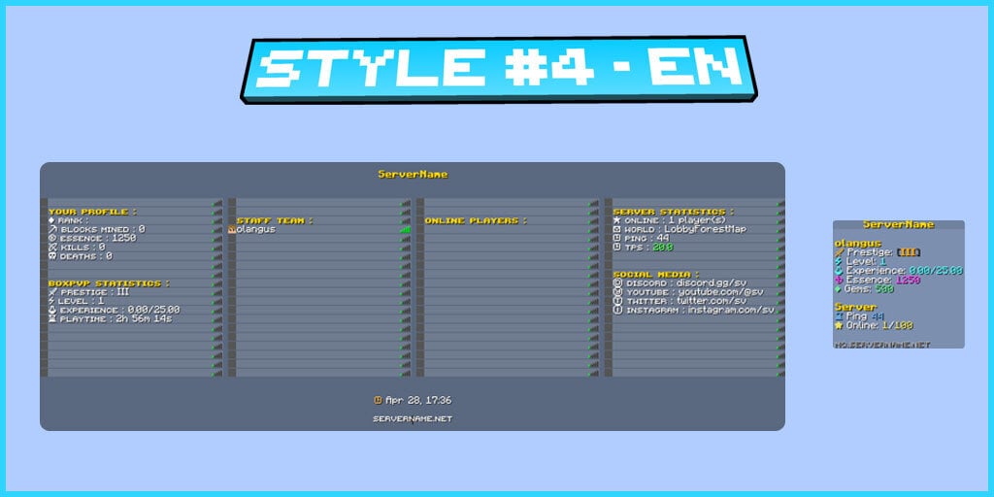Click the crossed swords KILLS icon
The image size is (994, 497).
[52, 248]
